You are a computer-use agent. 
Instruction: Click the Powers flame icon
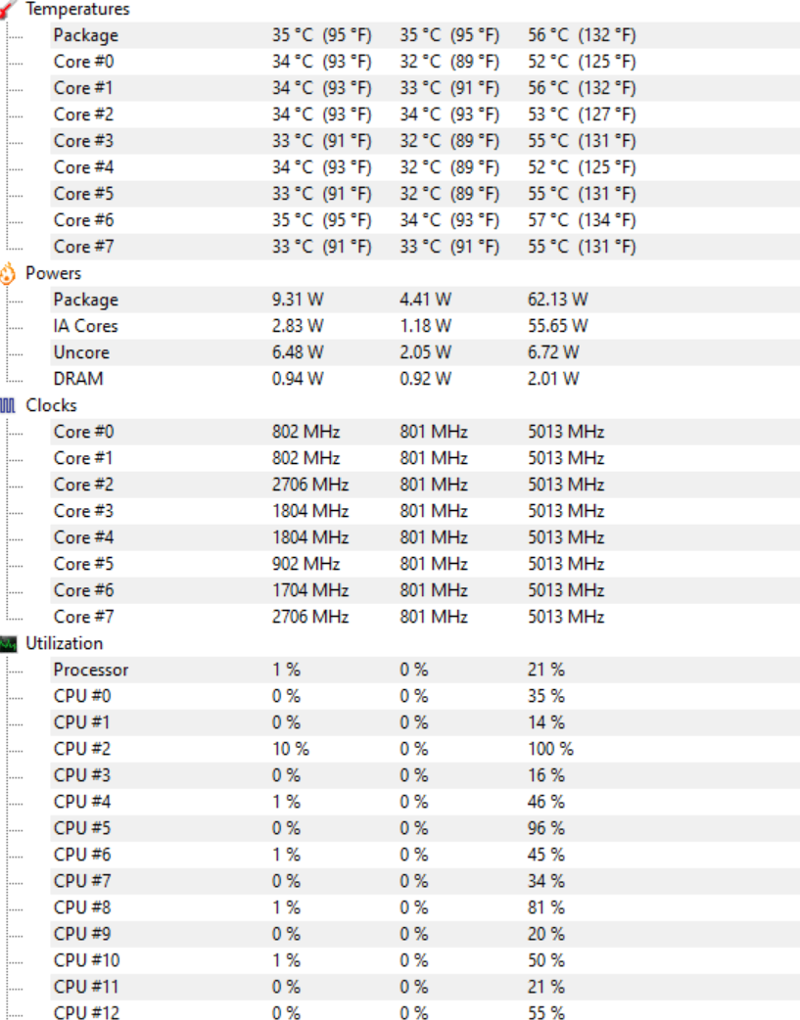8,273
